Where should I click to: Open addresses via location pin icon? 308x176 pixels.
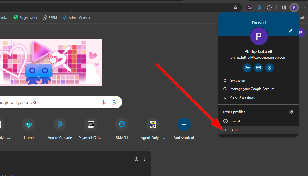point(269,68)
